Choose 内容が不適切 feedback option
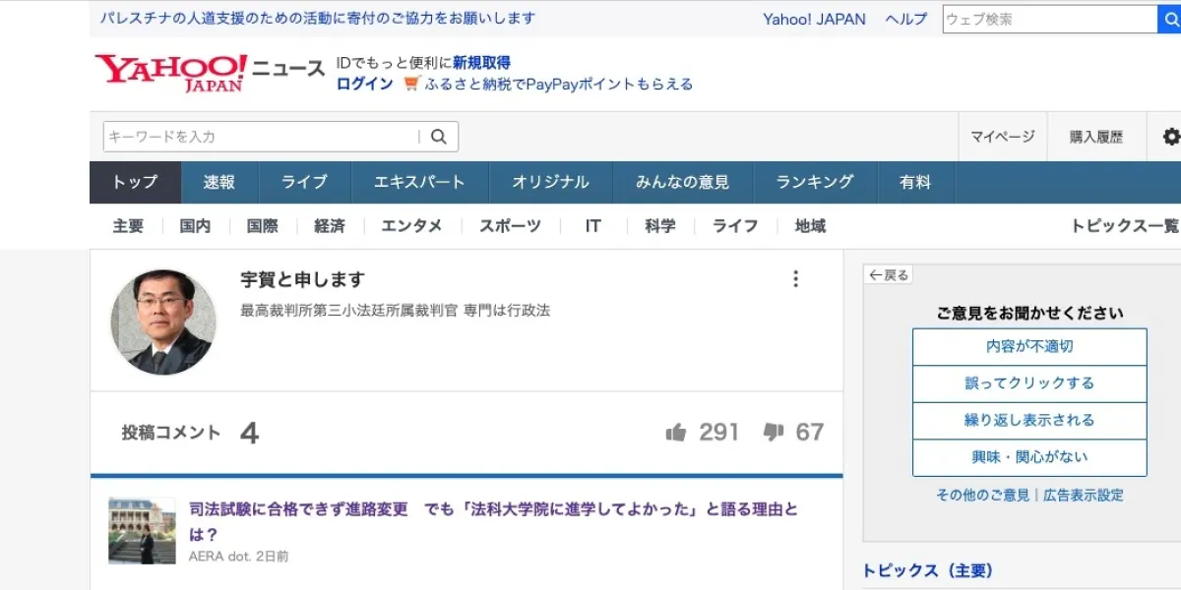This screenshot has height=590, width=1181. coord(1029,346)
